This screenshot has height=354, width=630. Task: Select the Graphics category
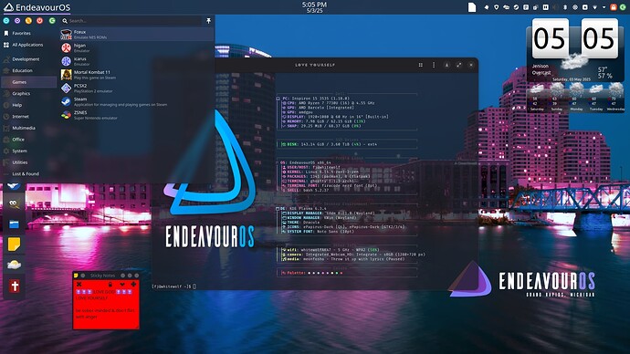click(29, 93)
